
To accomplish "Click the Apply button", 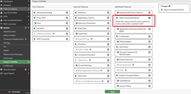I will pyautogui.click(x=113, y=92).
